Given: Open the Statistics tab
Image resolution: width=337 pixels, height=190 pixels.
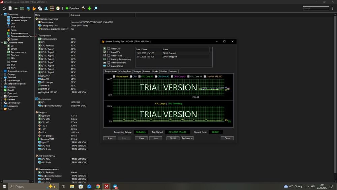Looking at the screenshot, I should click(x=173, y=72).
